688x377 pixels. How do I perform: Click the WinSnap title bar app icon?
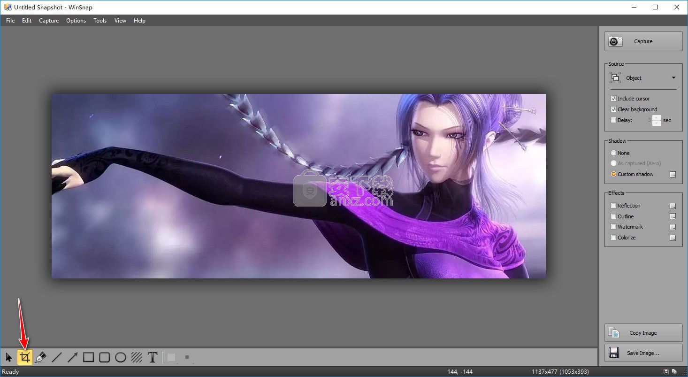tap(8, 7)
